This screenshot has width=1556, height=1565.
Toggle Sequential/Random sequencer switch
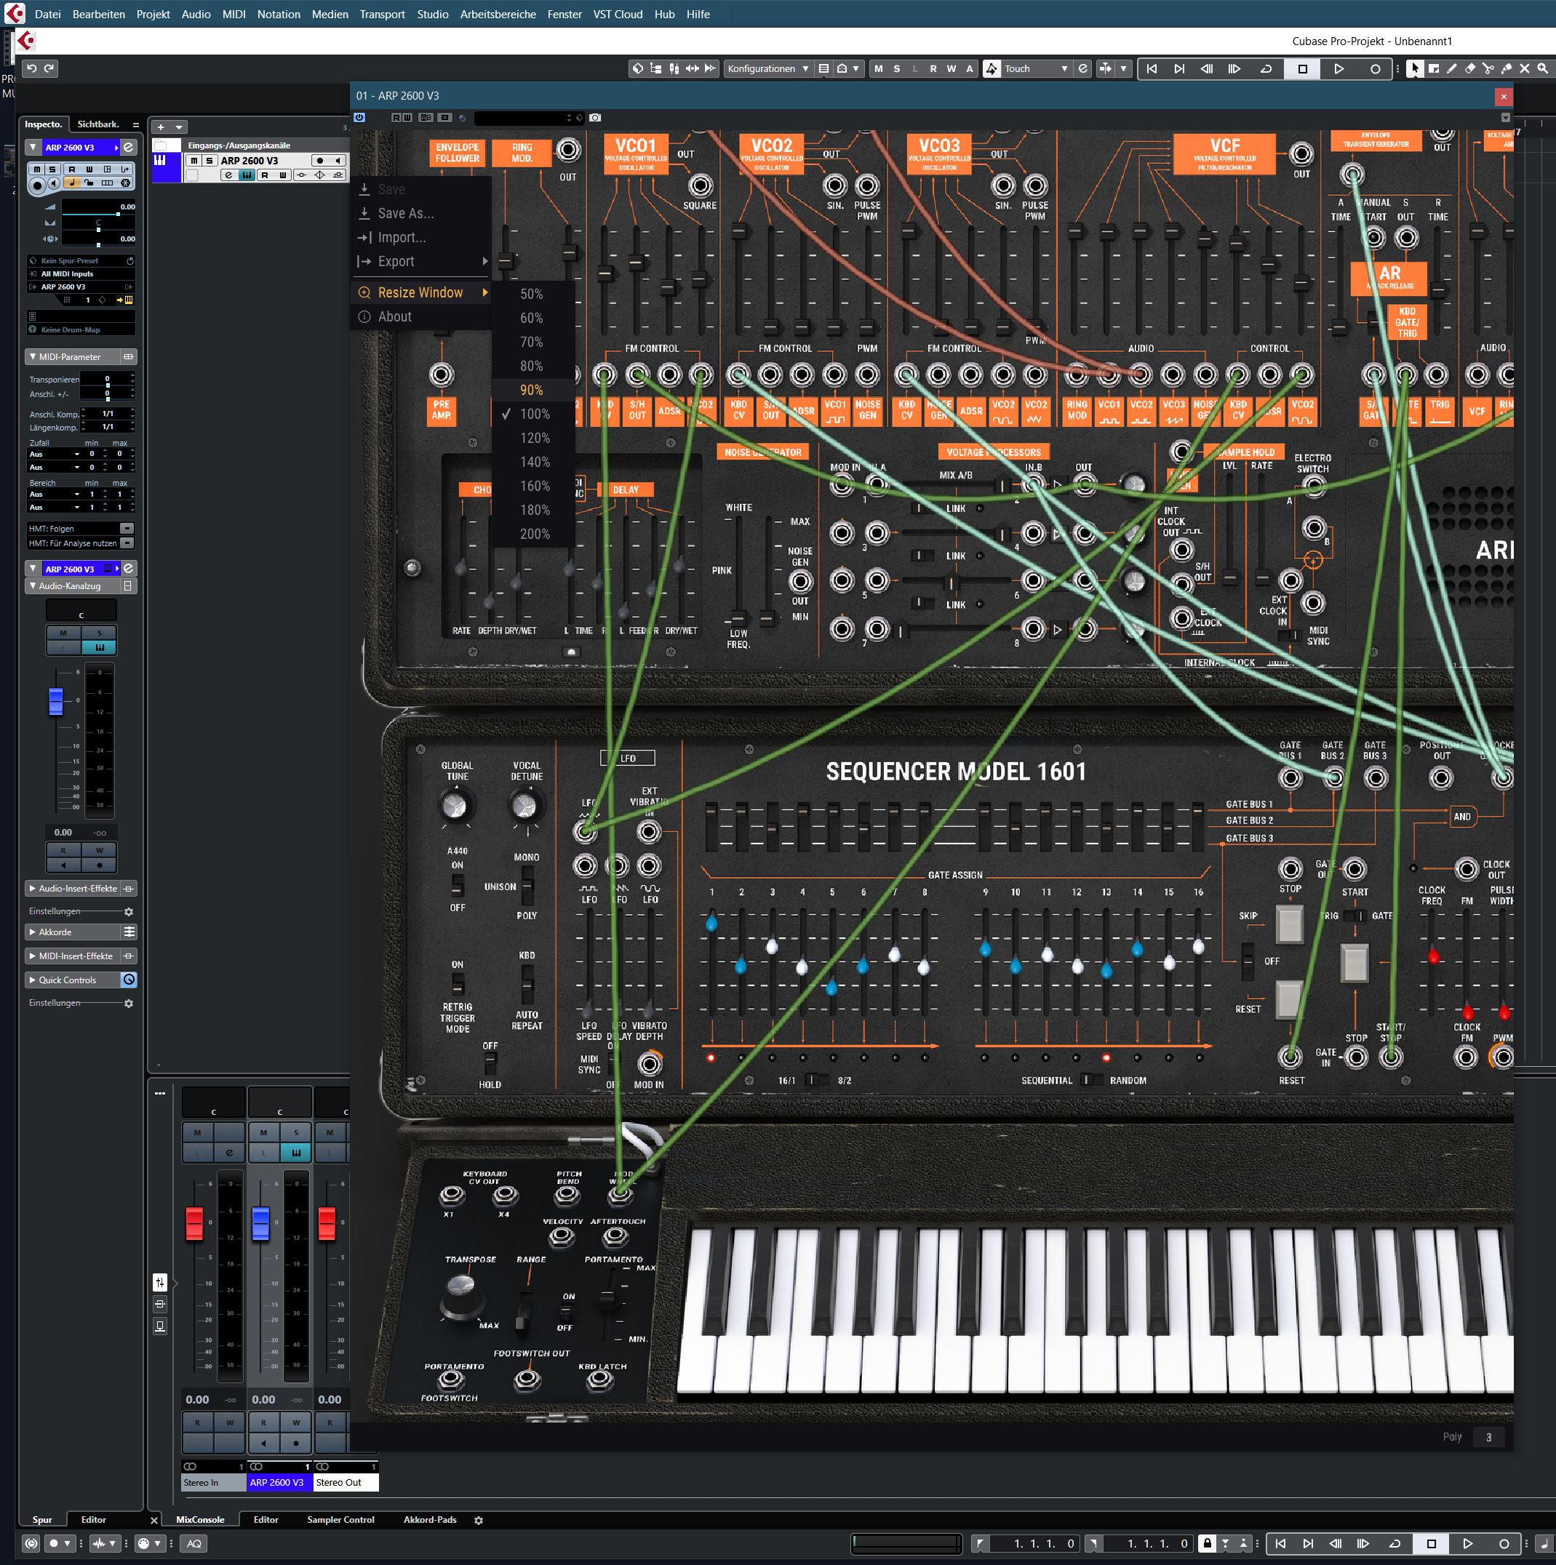coord(1091,1079)
